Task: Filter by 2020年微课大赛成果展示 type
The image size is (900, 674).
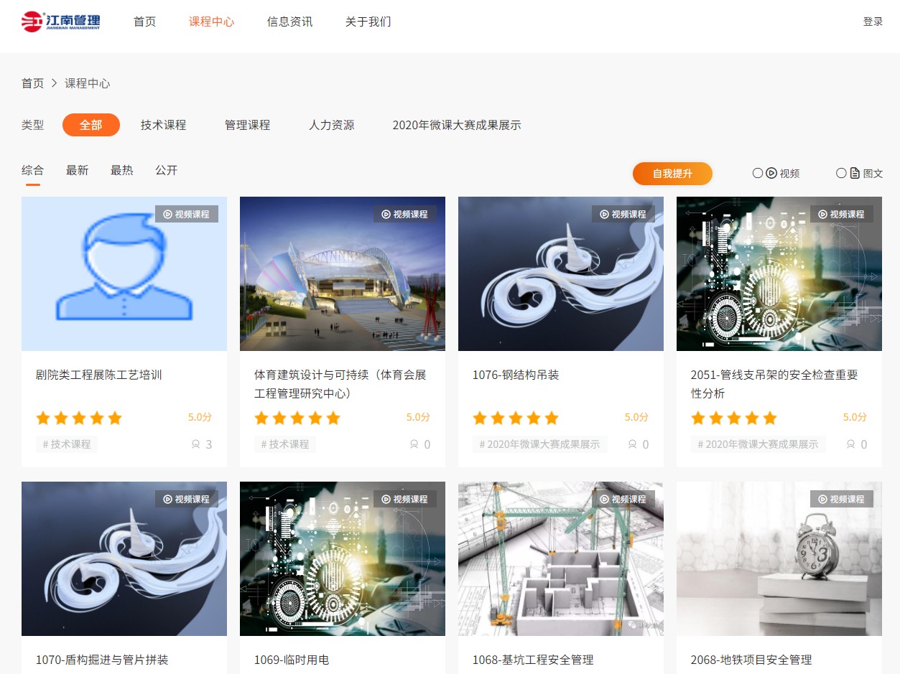Action: tap(456, 125)
